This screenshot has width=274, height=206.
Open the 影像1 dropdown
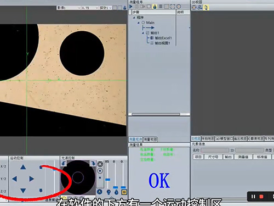(68, 8)
